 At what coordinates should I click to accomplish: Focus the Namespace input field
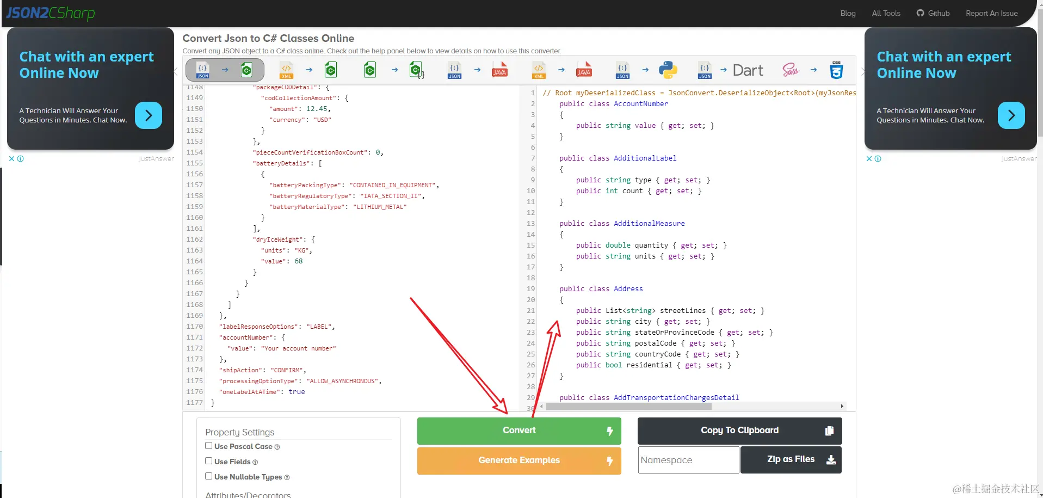pos(688,460)
